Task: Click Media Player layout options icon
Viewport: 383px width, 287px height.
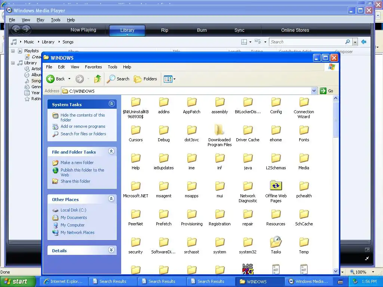Action: pos(244,42)
